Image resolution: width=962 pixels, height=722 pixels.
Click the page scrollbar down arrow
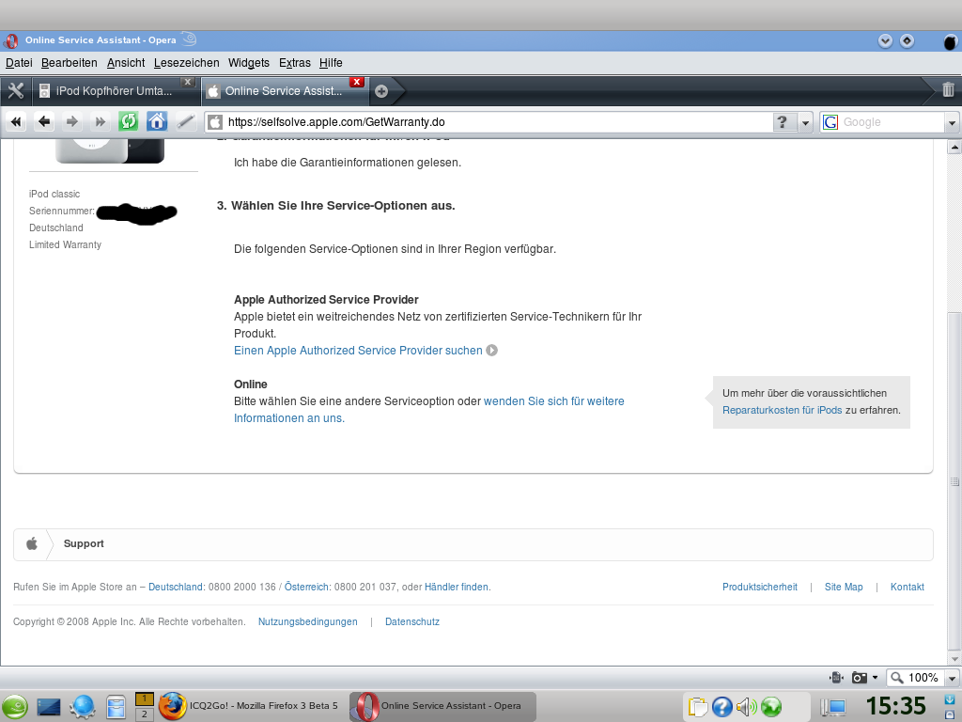coord(954,659)
